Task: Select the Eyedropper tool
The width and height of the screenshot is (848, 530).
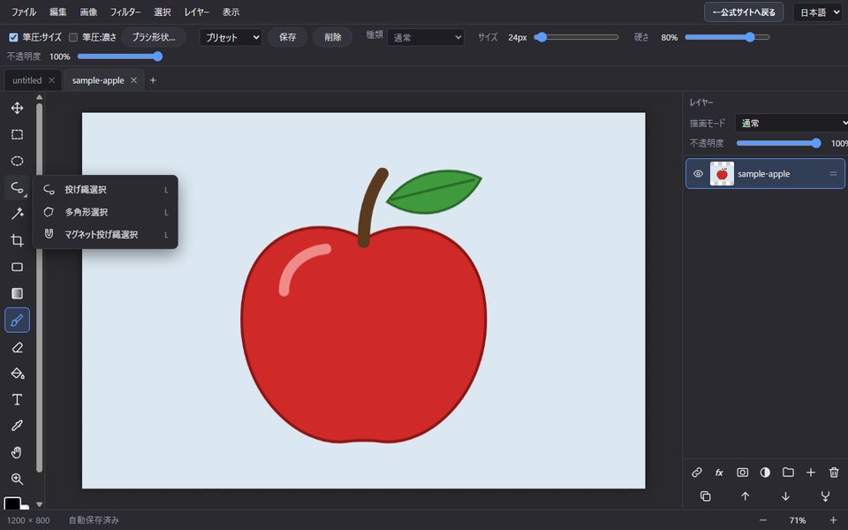Action: click(18, 426)
